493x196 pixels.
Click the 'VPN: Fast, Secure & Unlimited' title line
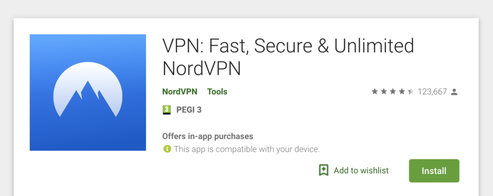point(288,46)
